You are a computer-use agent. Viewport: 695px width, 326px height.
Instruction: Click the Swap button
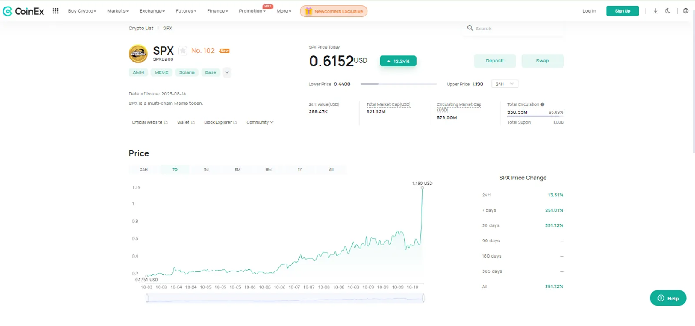(543, 61)
